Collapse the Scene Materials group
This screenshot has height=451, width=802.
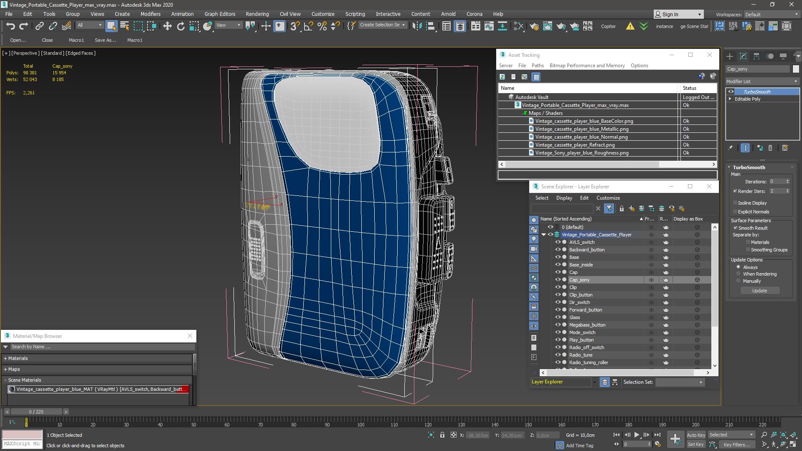pos(5,380)
